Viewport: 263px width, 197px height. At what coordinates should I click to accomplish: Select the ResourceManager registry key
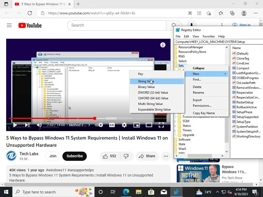[x=191, y=47]
